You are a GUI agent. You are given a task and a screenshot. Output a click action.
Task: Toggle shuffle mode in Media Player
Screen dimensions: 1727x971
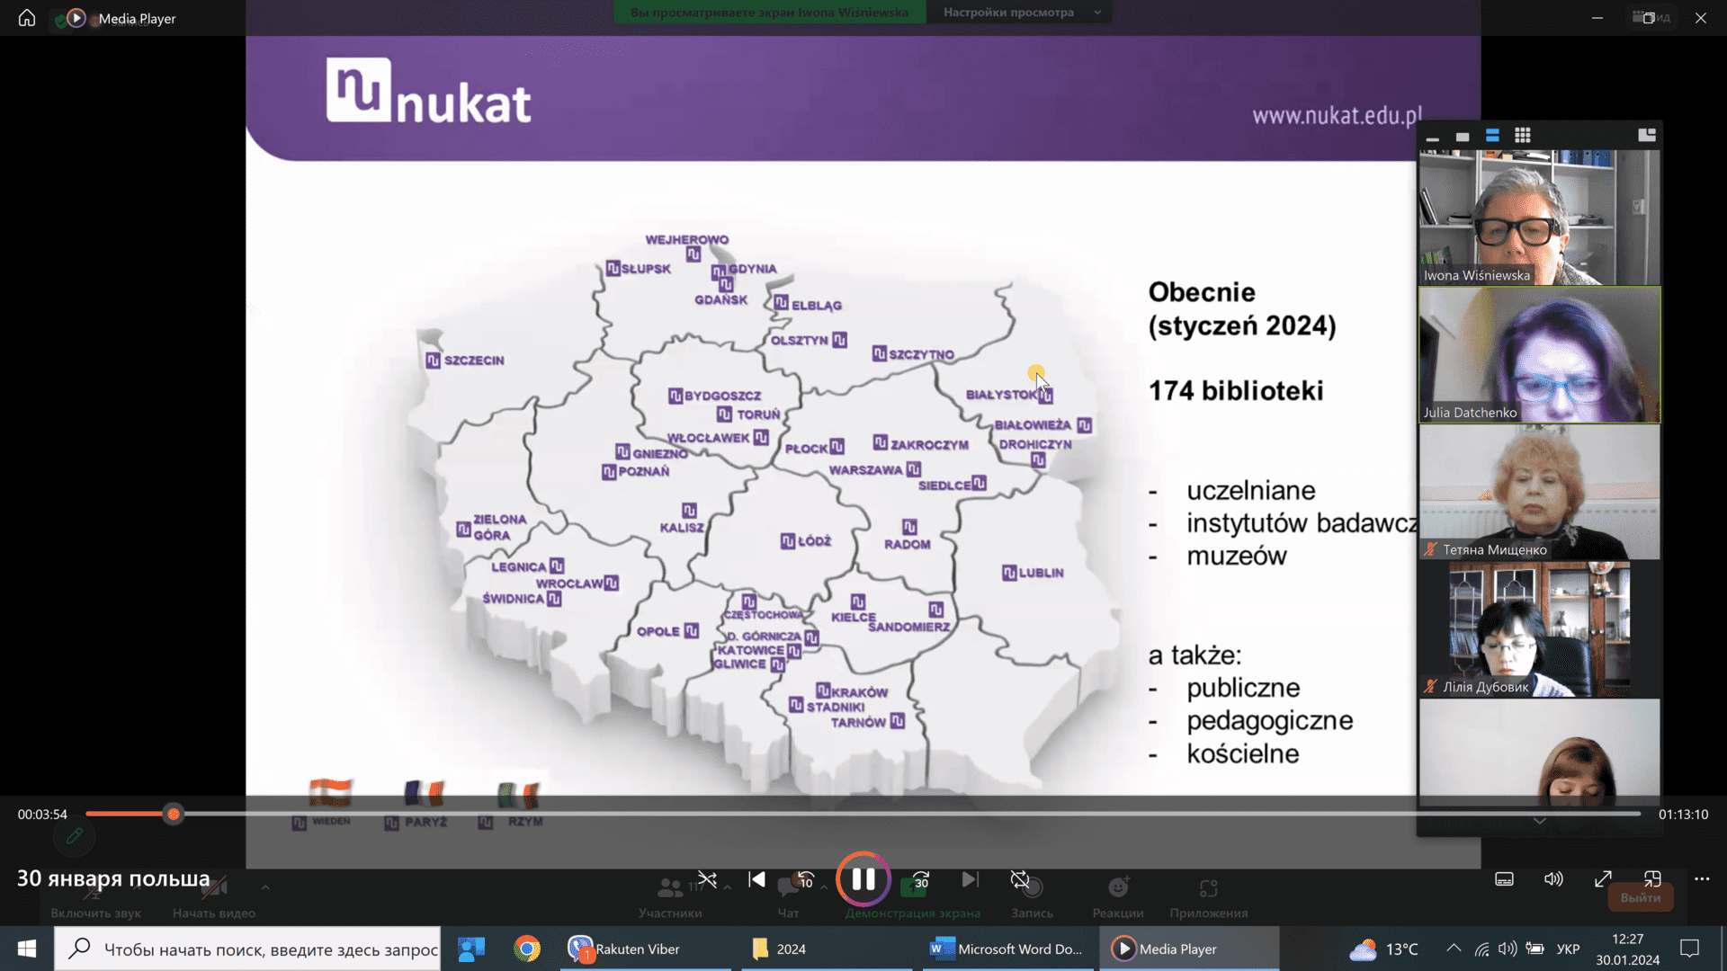[x=708, y=879]
